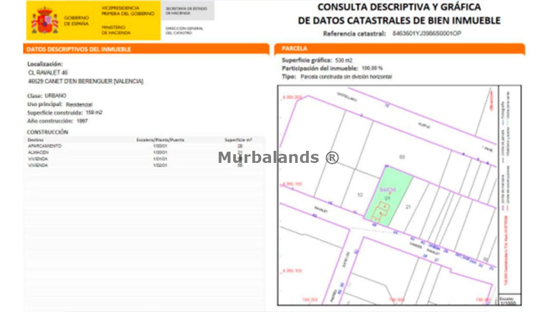555x312 pixels.
Task: Click the Murbalands watermark logo
Action: [278, 157]
